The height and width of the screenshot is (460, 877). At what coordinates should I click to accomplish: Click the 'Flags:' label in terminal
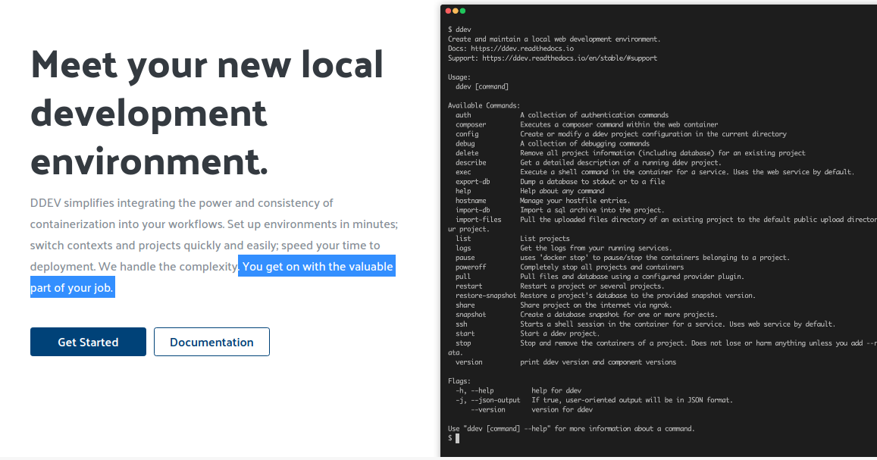(x=459, y=380)
